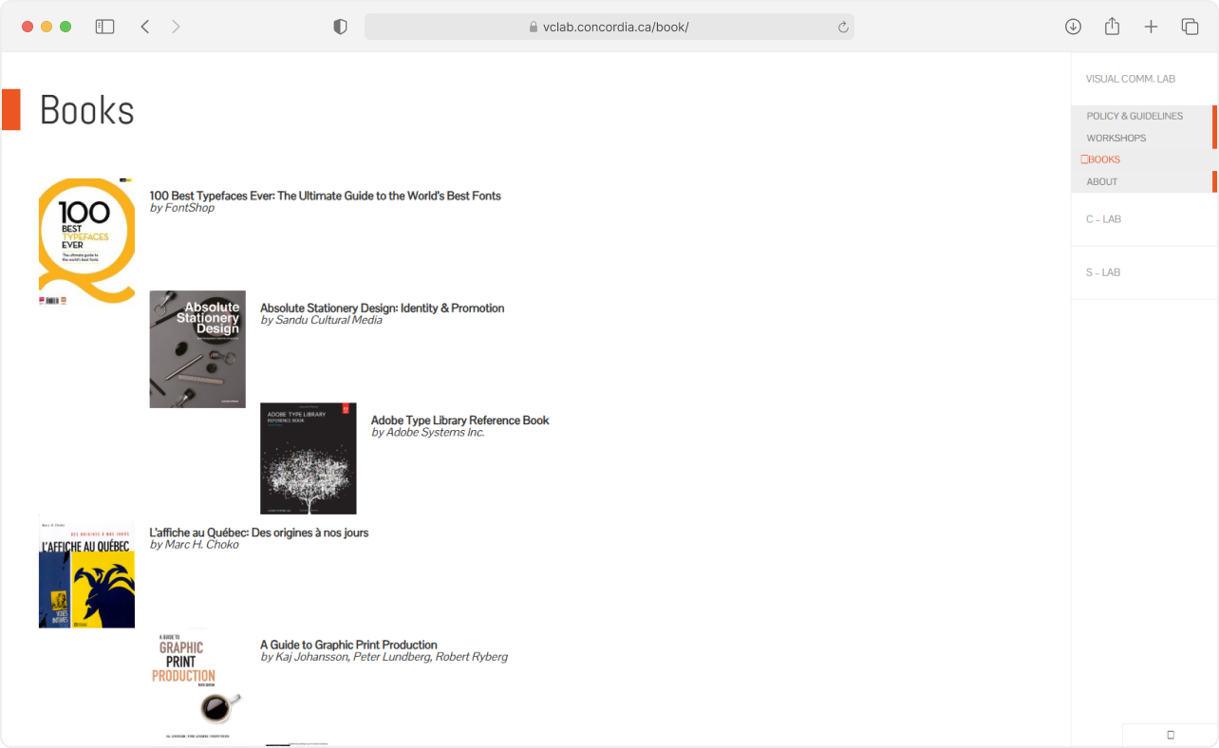
Task: Open A Guide to Graphic Print Production link
Action: click(348, 645)
